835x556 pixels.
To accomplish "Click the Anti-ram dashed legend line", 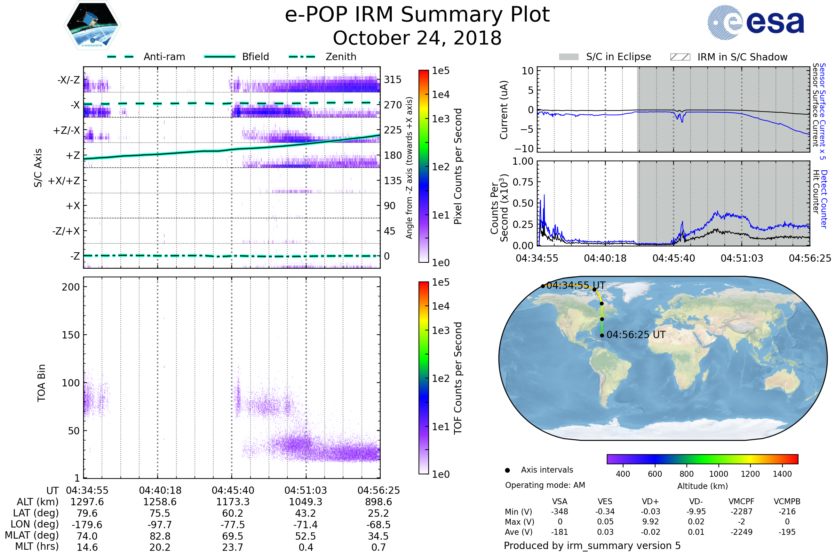I will [x=120, y=57].
